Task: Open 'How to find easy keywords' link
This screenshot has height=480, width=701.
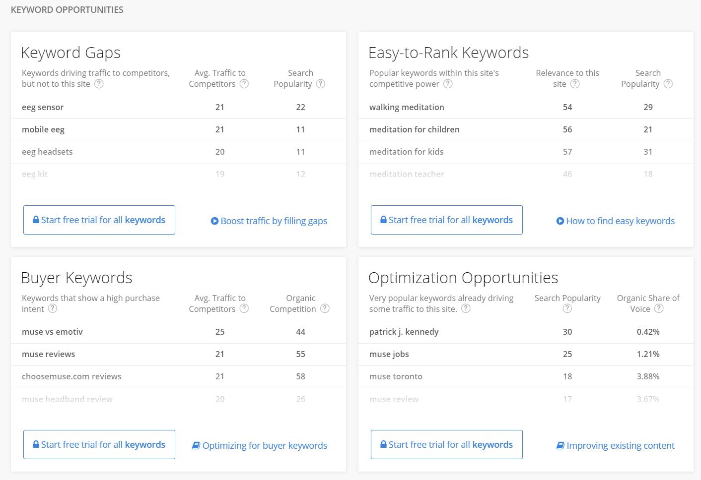Action: [x=616, y=221]
